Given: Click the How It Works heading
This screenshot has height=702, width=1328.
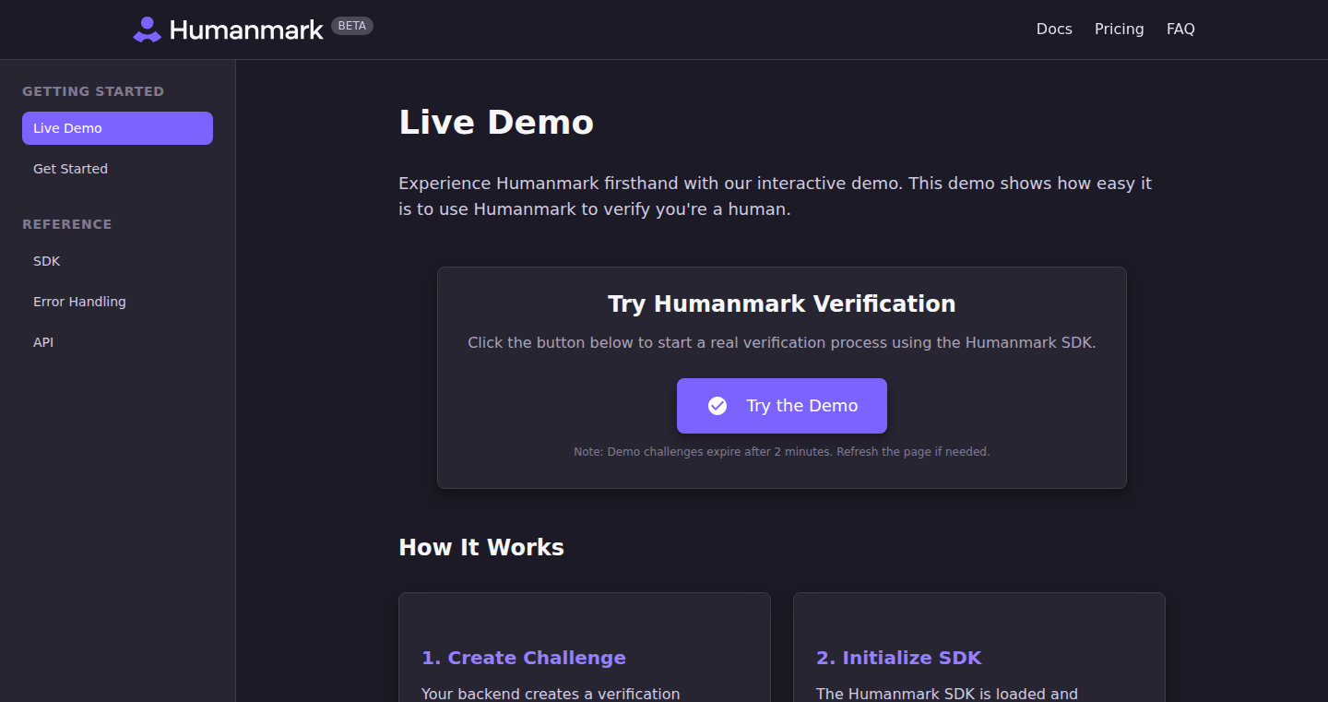Looking at the screenshot, I should click(481, 547).
